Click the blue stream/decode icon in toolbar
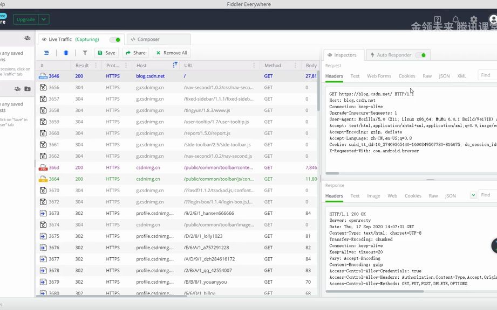Viewport: 497px width, 310px height. click(x=66, y=53)
